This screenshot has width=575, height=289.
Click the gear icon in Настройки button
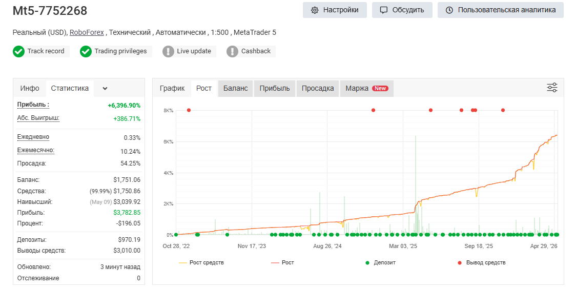(315, 10)
